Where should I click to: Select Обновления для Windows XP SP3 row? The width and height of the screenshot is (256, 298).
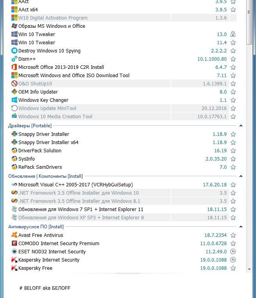(124, 217)
